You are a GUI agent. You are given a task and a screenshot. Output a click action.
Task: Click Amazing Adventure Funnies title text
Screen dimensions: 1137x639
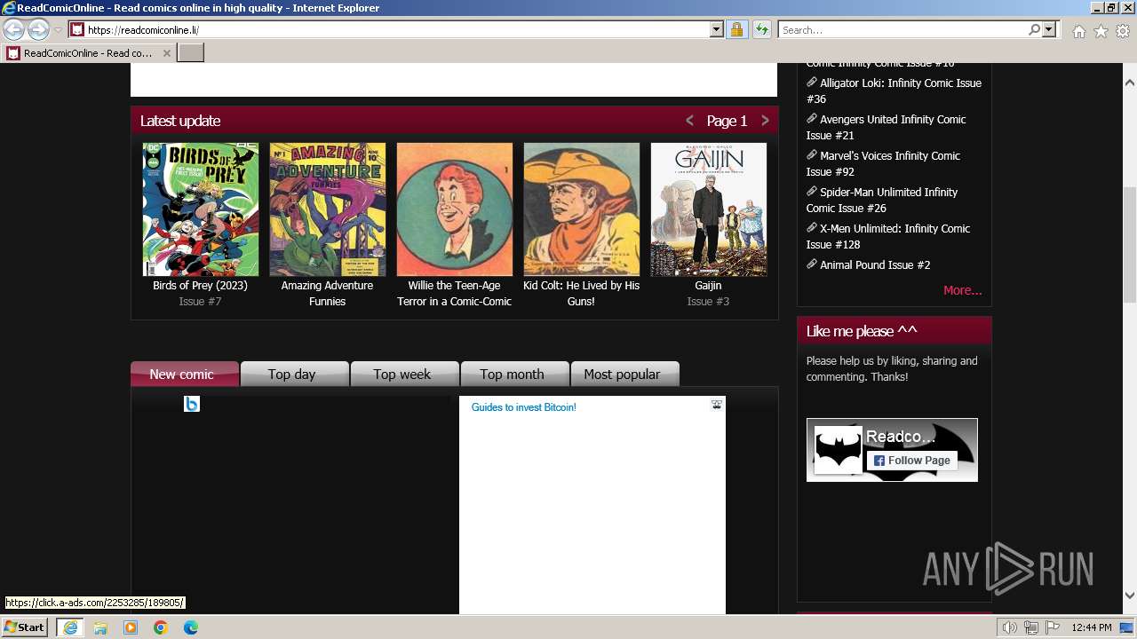coord(327,294)
